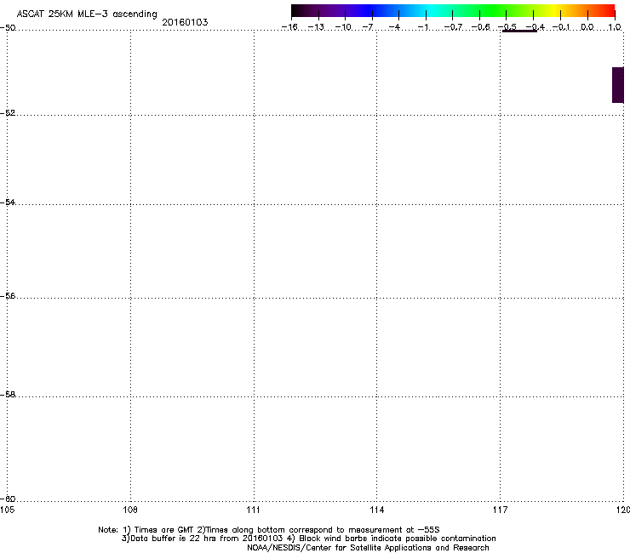Click the -56 latitude axis label

pos(8,295)
